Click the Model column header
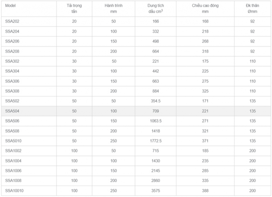 point(11,6)
